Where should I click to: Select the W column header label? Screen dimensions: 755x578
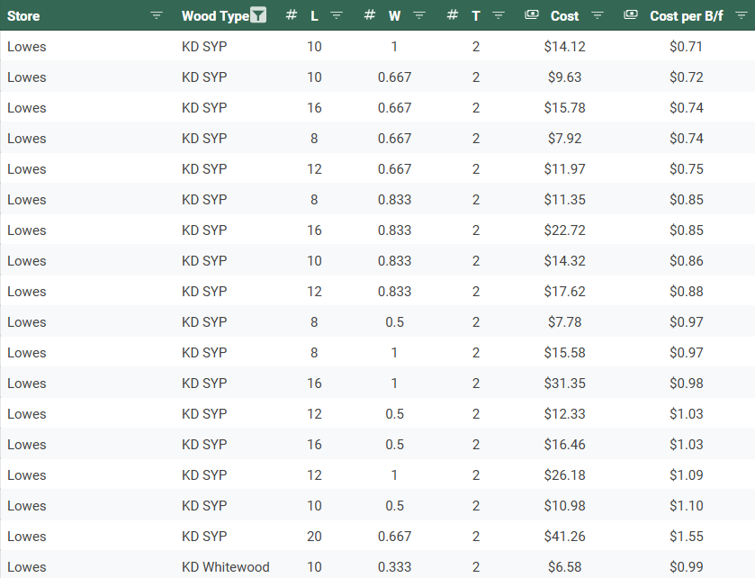point(395,16)
